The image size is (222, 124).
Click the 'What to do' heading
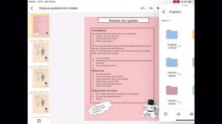(98, 71)
